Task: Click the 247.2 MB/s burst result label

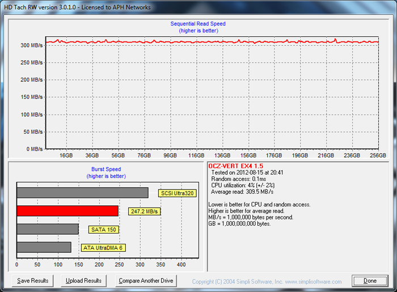Action: 145,211
